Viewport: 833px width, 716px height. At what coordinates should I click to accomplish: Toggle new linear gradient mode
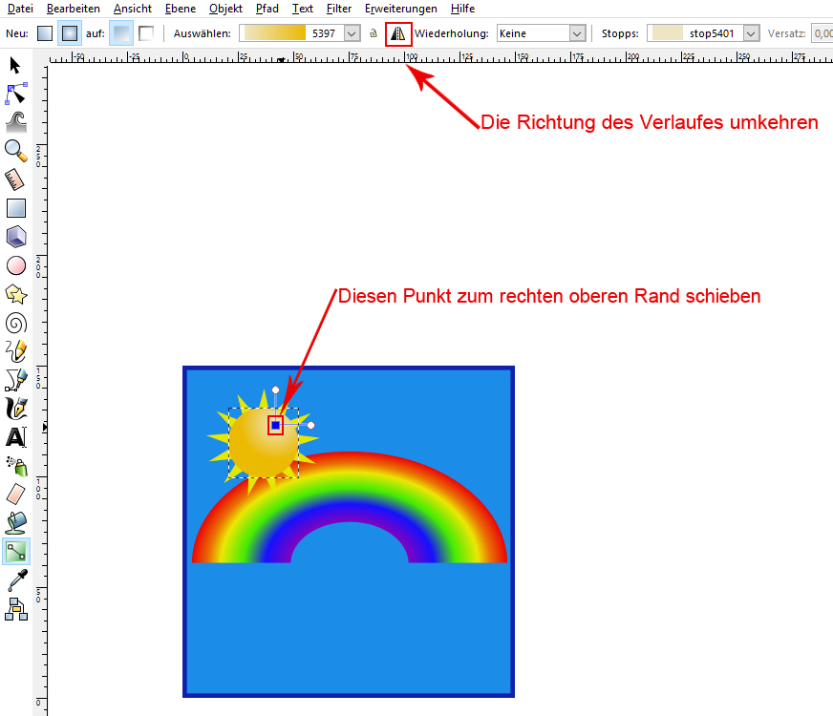click(45, 33)
